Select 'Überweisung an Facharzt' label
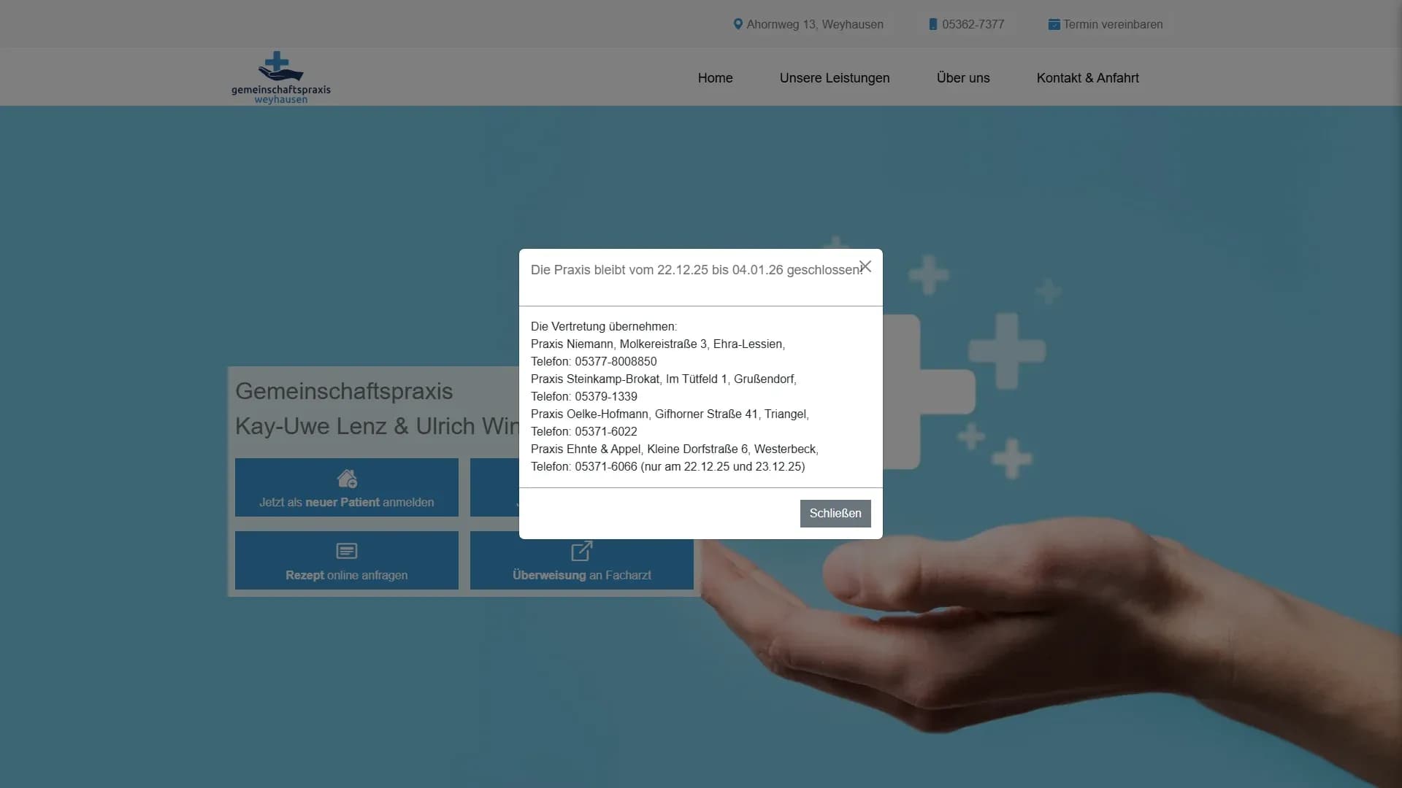The image size is (1402, 788). (x=581, y=575)
